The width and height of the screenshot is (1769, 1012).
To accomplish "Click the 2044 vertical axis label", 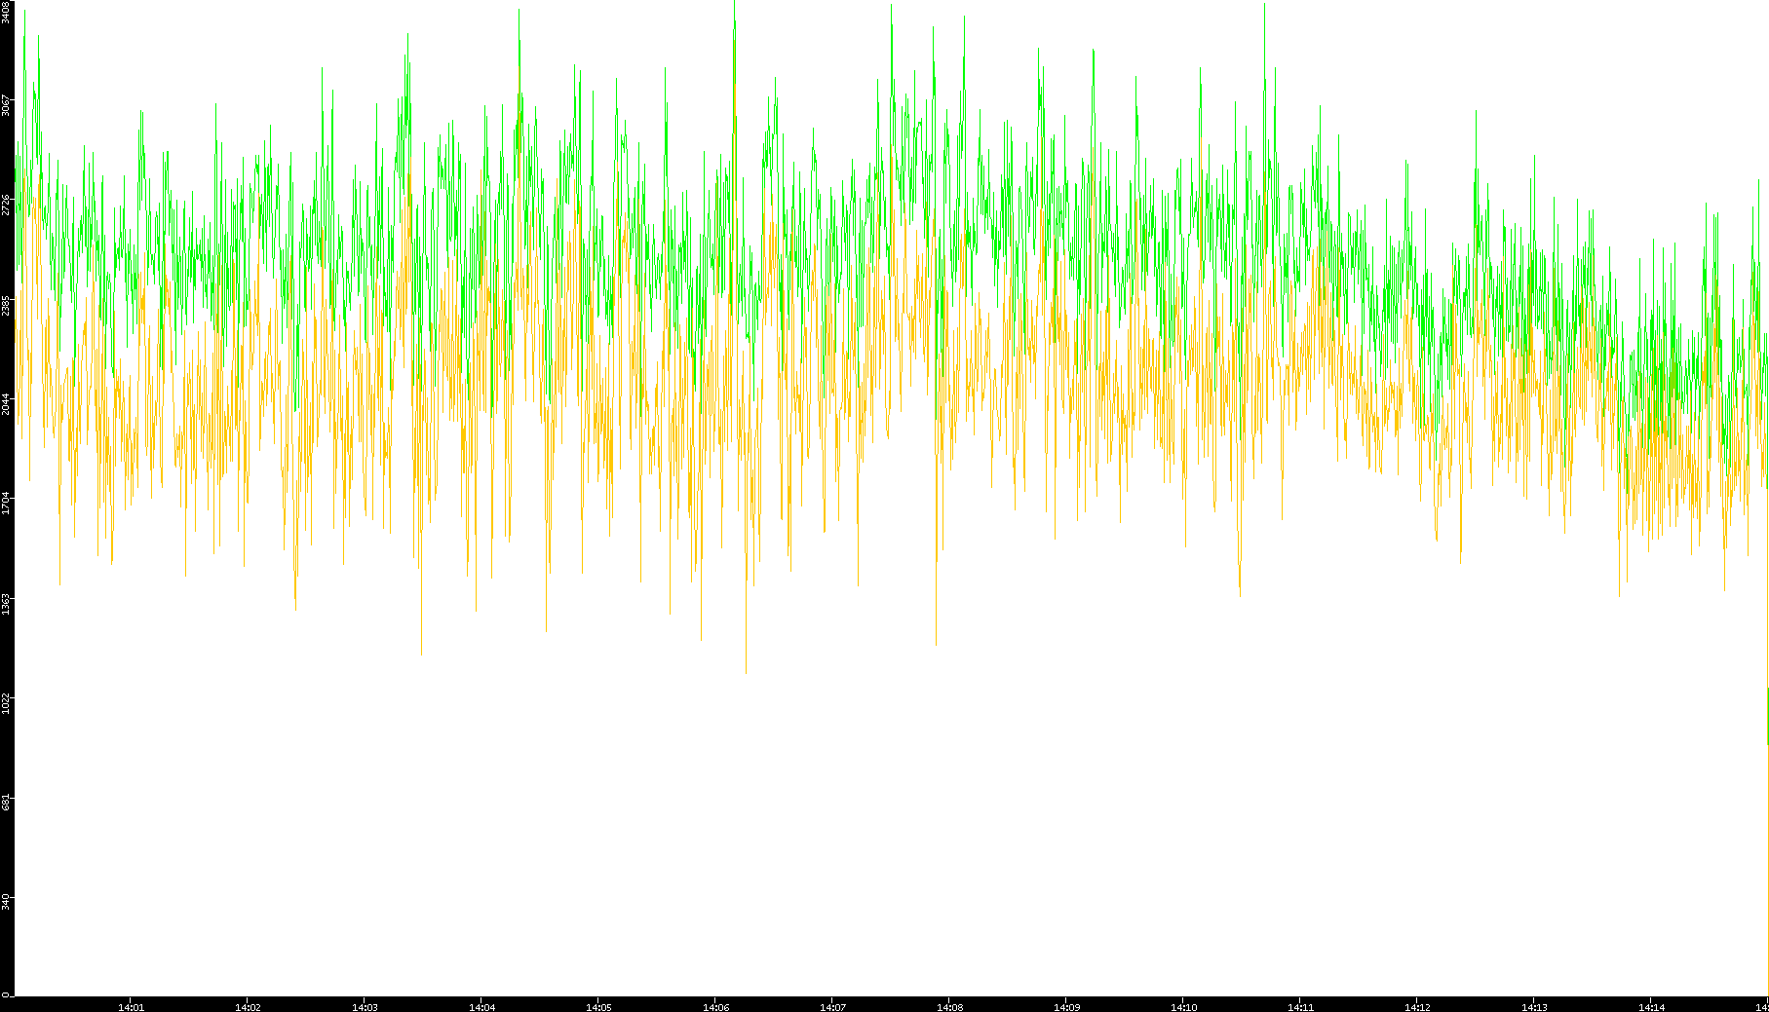I will (x=7, y=404).
